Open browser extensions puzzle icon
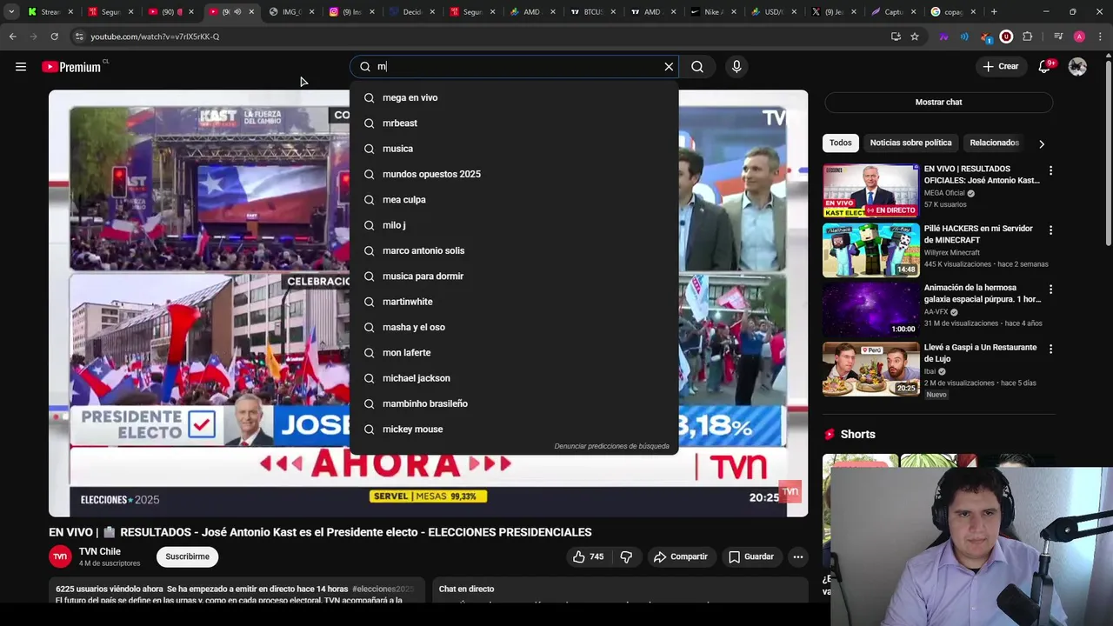1113x626 pixels. [x=1028, y=37]
